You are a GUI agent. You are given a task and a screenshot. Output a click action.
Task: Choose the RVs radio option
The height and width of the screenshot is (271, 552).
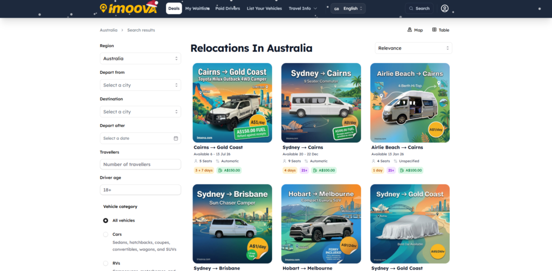(x=106, y=263)
